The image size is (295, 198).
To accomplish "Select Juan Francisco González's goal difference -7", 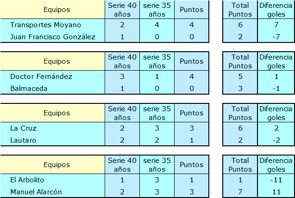I will tap(276, 37).
